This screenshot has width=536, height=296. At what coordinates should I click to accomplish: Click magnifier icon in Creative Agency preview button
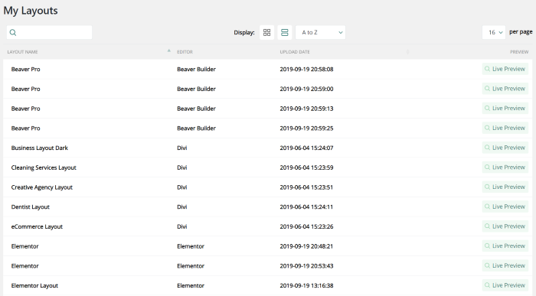click(488, 187)
